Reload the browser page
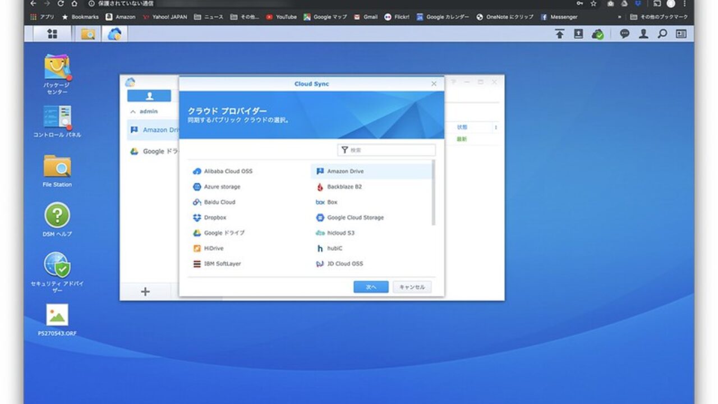Viewport: 718px width, 404px height. coord(61,3)
